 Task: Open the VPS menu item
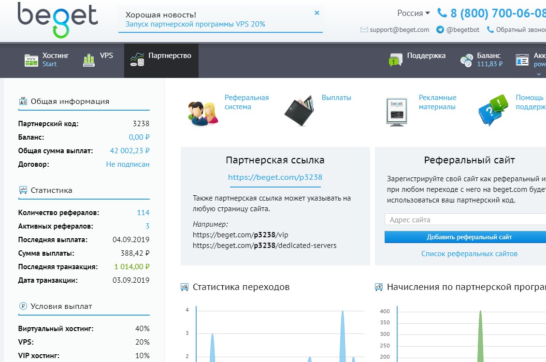[x=106, y=56]
